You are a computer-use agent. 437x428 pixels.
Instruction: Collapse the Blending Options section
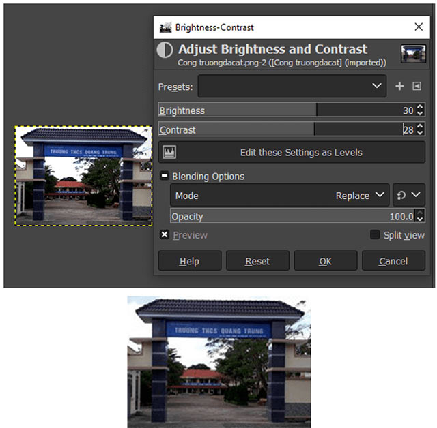165,176
